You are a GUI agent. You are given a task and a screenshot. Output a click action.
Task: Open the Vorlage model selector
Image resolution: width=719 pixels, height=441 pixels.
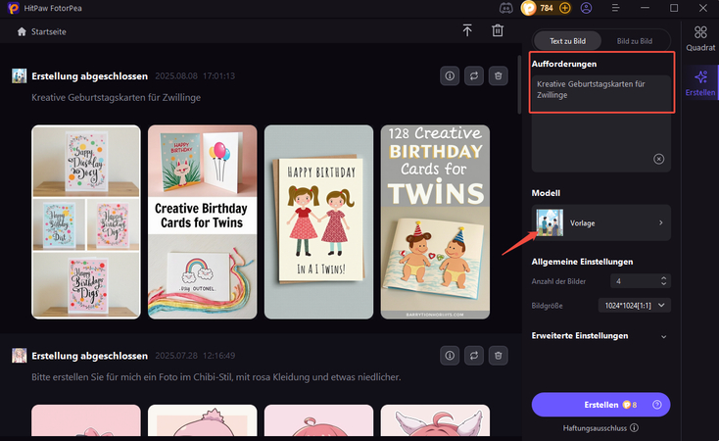click(600, 223)
